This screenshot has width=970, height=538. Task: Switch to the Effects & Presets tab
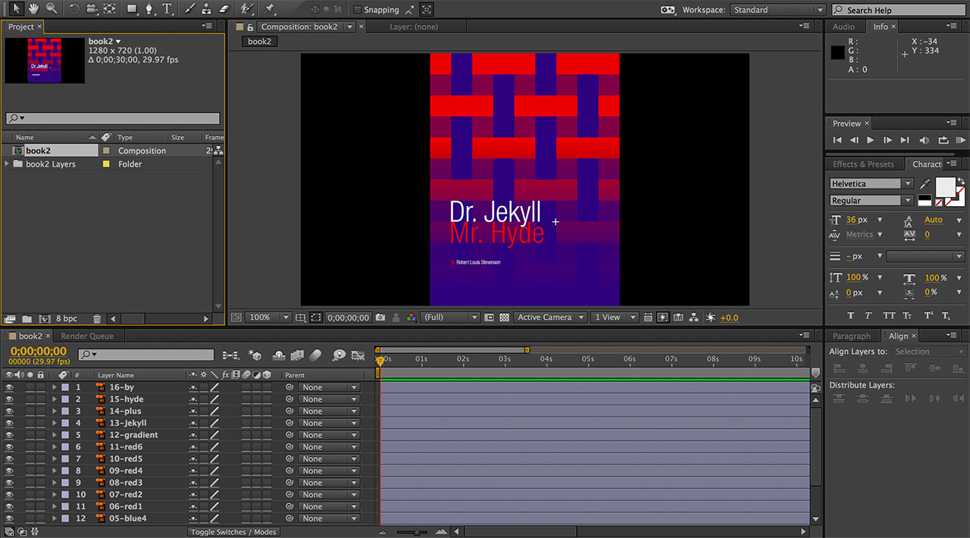(x=863, y=164)
